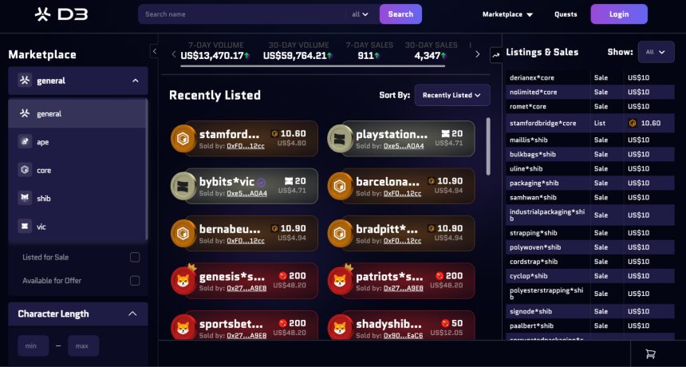Image resolution: width=686 pixels, height=367 pixels.
Task: Tick the Available for Offer checkbox
Action: click(135, 280)
